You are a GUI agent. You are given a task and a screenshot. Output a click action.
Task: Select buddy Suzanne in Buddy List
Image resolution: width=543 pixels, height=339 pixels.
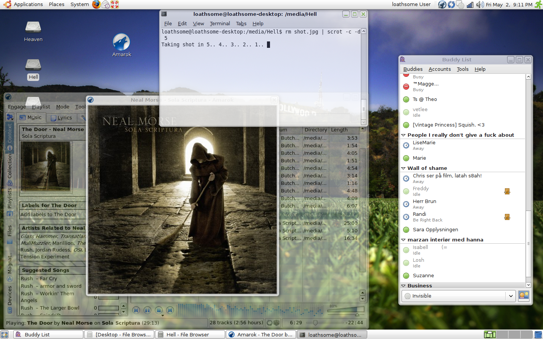463,276
